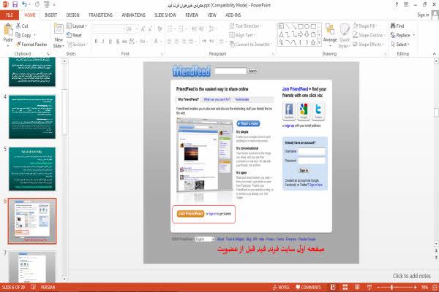Switch to the DESIGN ribbon tab

(72, 15)
